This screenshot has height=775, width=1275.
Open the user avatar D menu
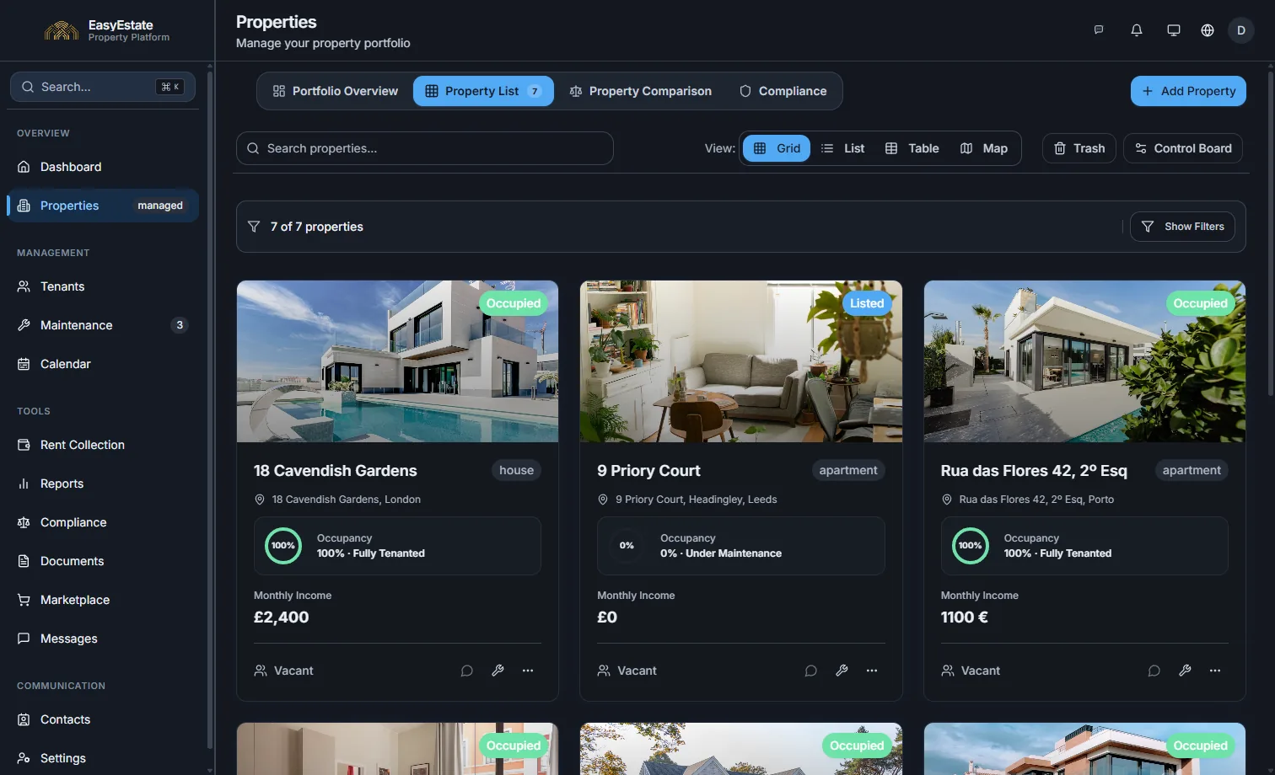pyautogui.click(x=1240, y=30)
